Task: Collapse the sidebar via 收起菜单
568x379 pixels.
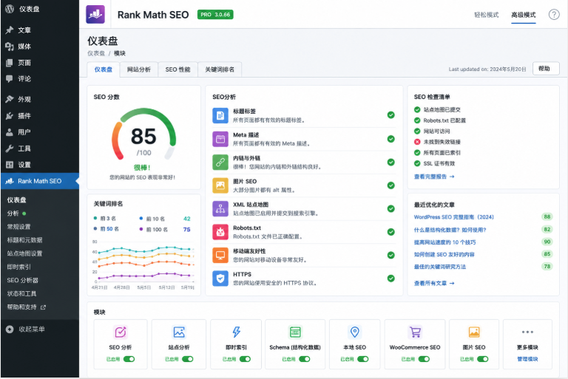Action: click(25, 329)
